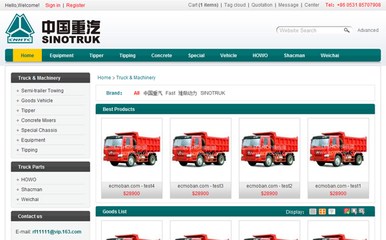386x240 pixels.
Task: Select the orange grid display icon
Action: point(322,211)
